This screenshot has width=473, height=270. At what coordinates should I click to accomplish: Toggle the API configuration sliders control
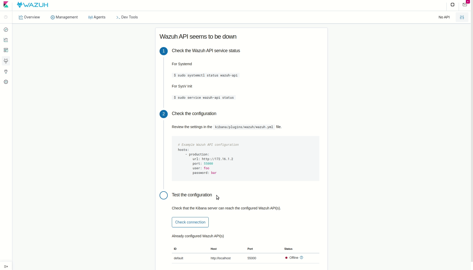(x=463, y=17)
